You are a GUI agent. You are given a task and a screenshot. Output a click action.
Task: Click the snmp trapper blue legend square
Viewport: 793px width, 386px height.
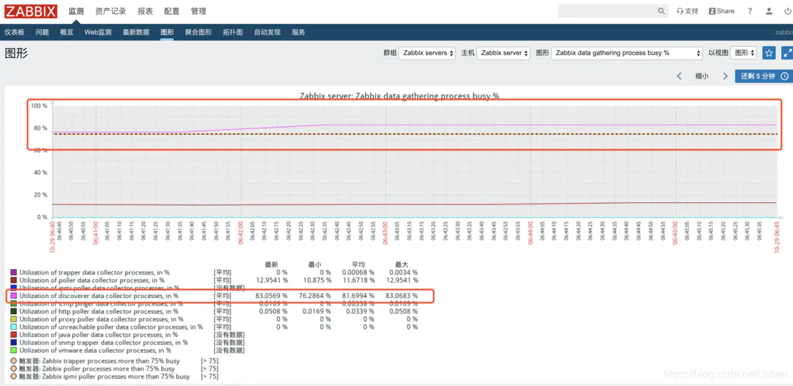click(x=14, y=343)
